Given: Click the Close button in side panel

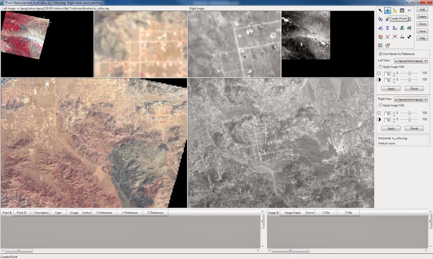Looking at the screenshot, I should [422, 24].
